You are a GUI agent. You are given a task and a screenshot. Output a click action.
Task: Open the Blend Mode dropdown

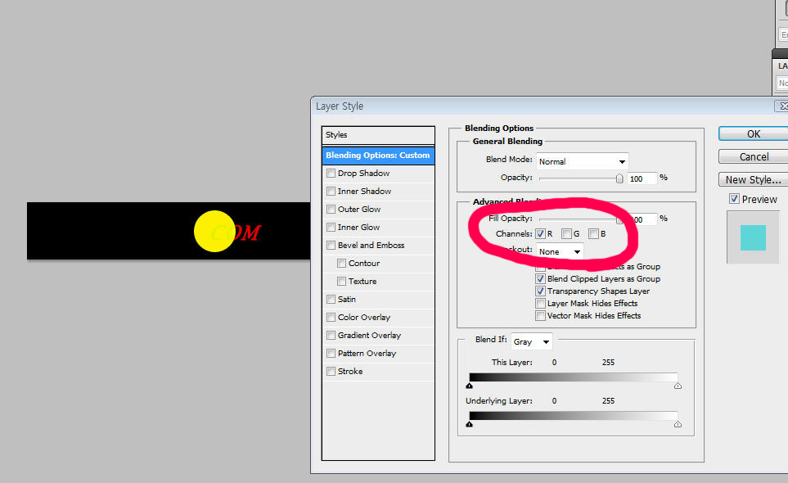(582, 161)
